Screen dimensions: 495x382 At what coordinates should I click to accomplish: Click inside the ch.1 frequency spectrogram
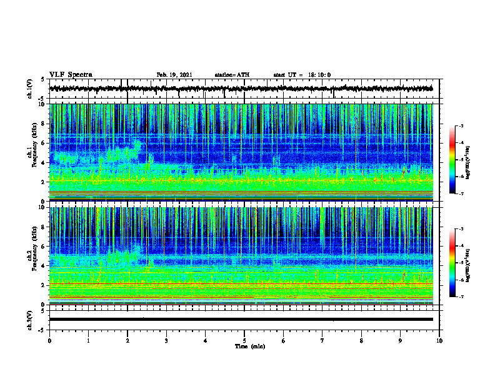[x=241, y=152]
